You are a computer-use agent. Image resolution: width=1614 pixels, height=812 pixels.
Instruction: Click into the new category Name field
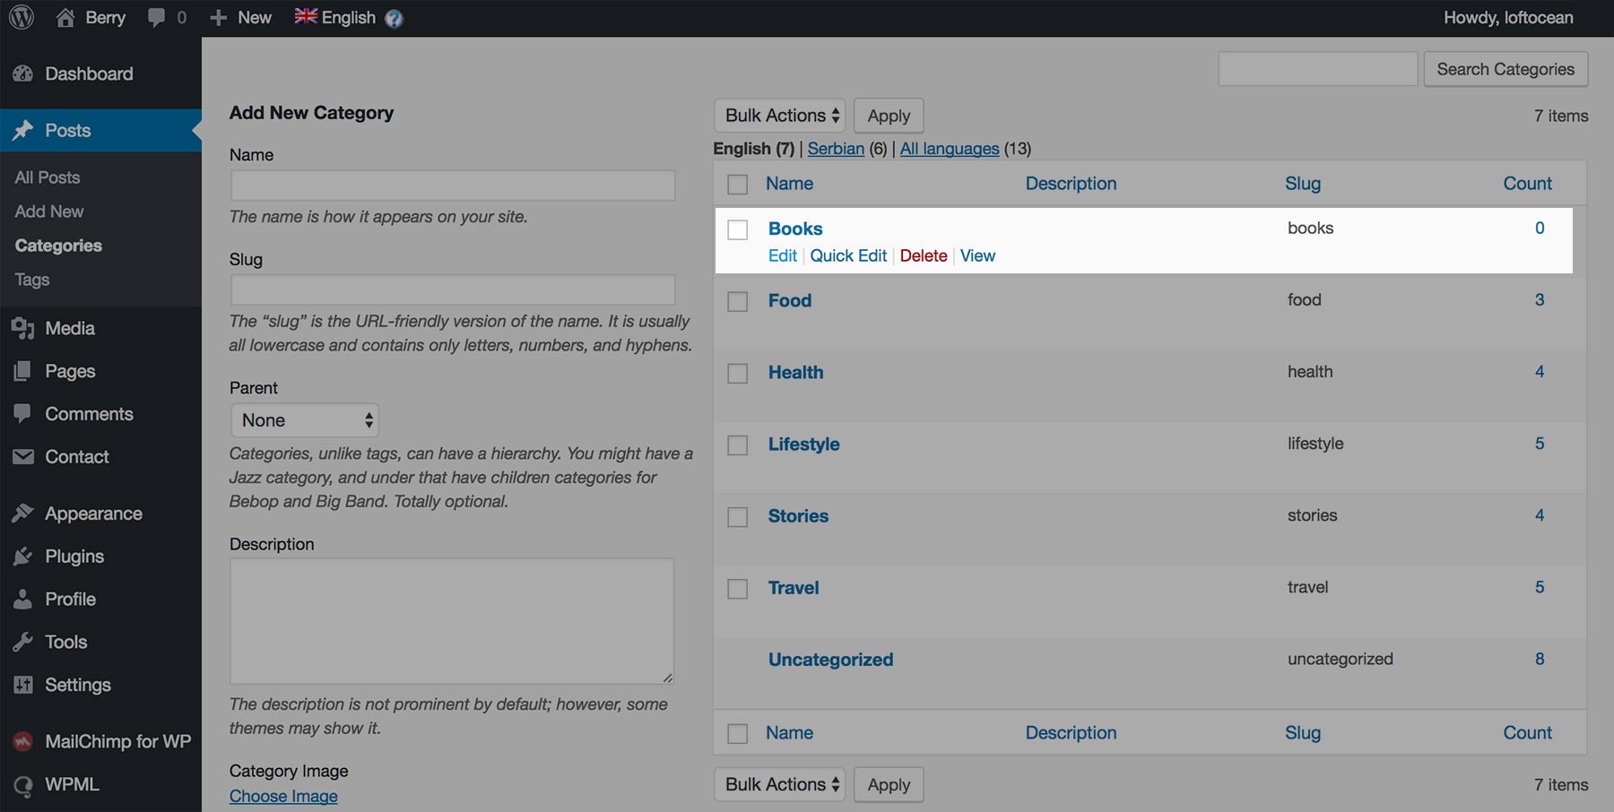[x=453, y=186]
